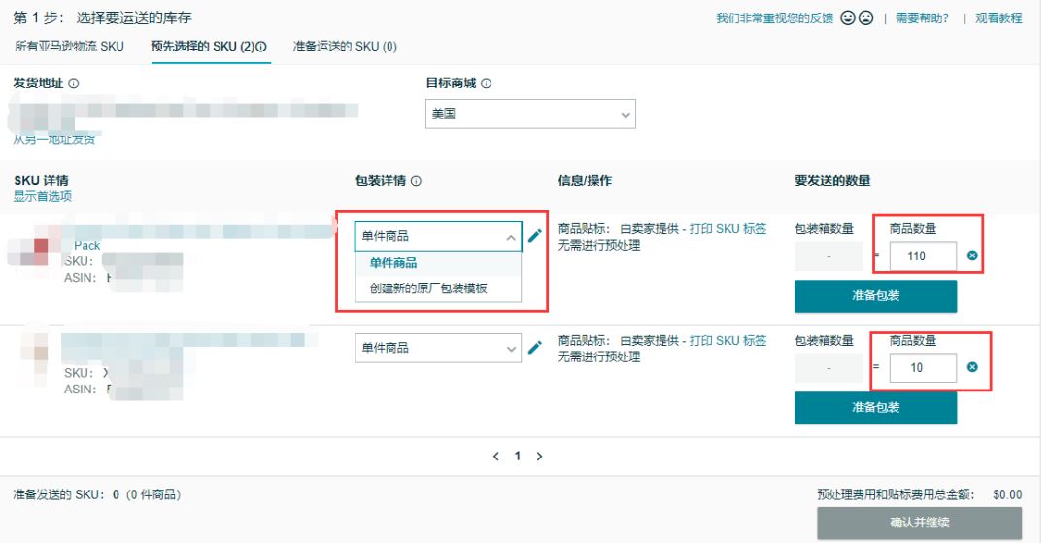Click 我们非常重视您的反馈 text

(774, 18)
